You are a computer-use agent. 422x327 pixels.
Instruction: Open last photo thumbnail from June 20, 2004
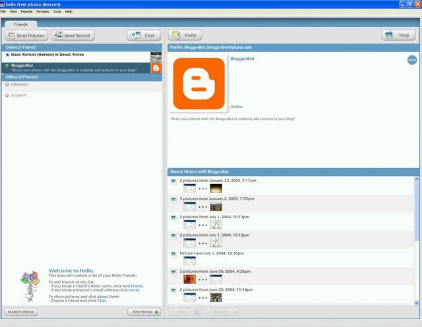pyautogui.click(x=216, y=297)
